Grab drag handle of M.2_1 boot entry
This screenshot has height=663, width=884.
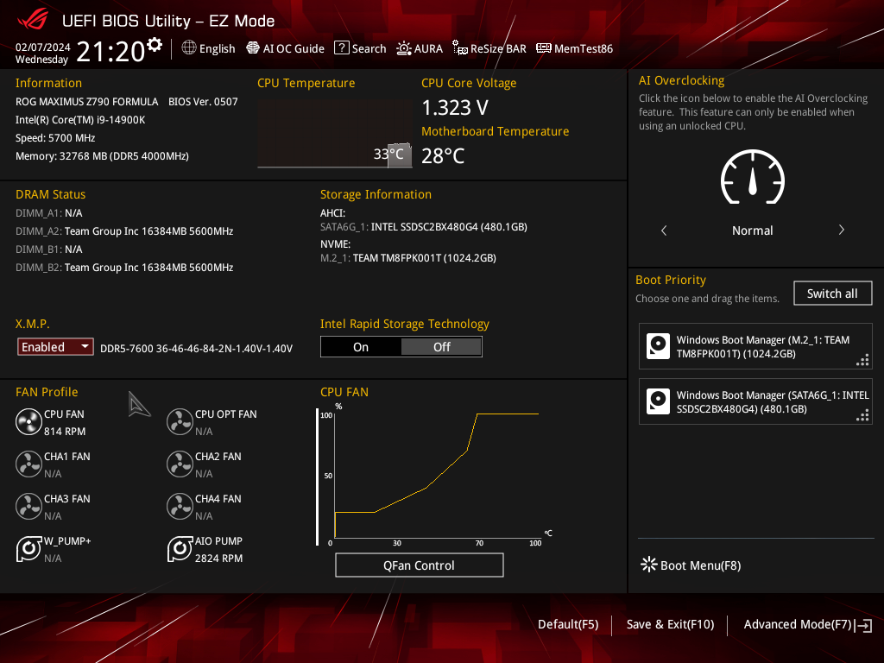click(862, 360)
